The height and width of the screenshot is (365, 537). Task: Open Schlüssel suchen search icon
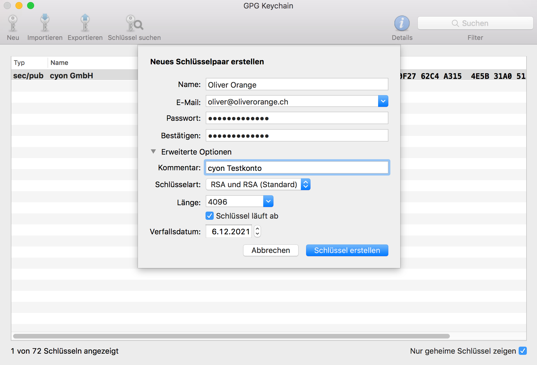point(134,23)
